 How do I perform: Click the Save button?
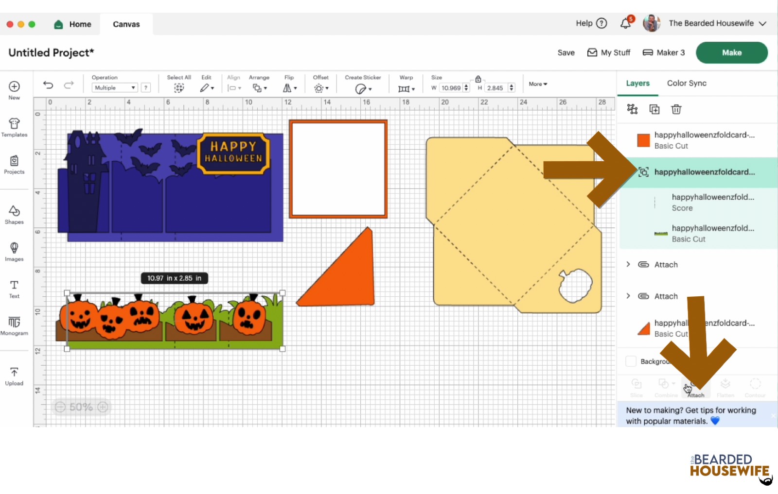click(x=566, y=52)
